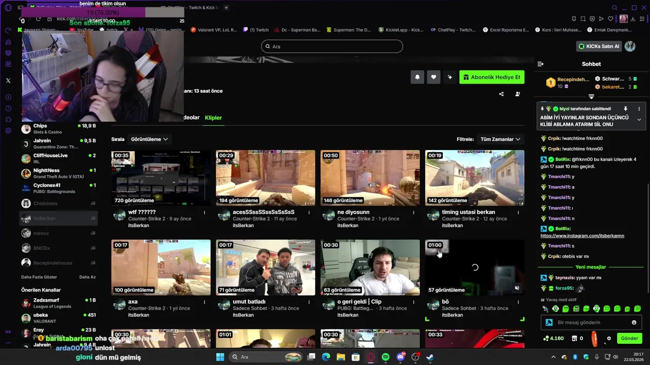Open the Player icon in Opera sidebar

(8, 97)
